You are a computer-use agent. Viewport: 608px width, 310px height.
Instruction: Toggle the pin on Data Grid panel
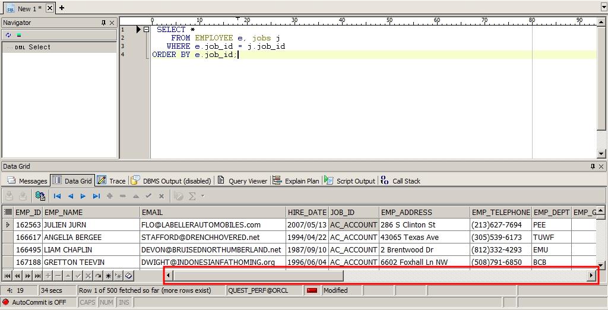click(x=593, y=166)
